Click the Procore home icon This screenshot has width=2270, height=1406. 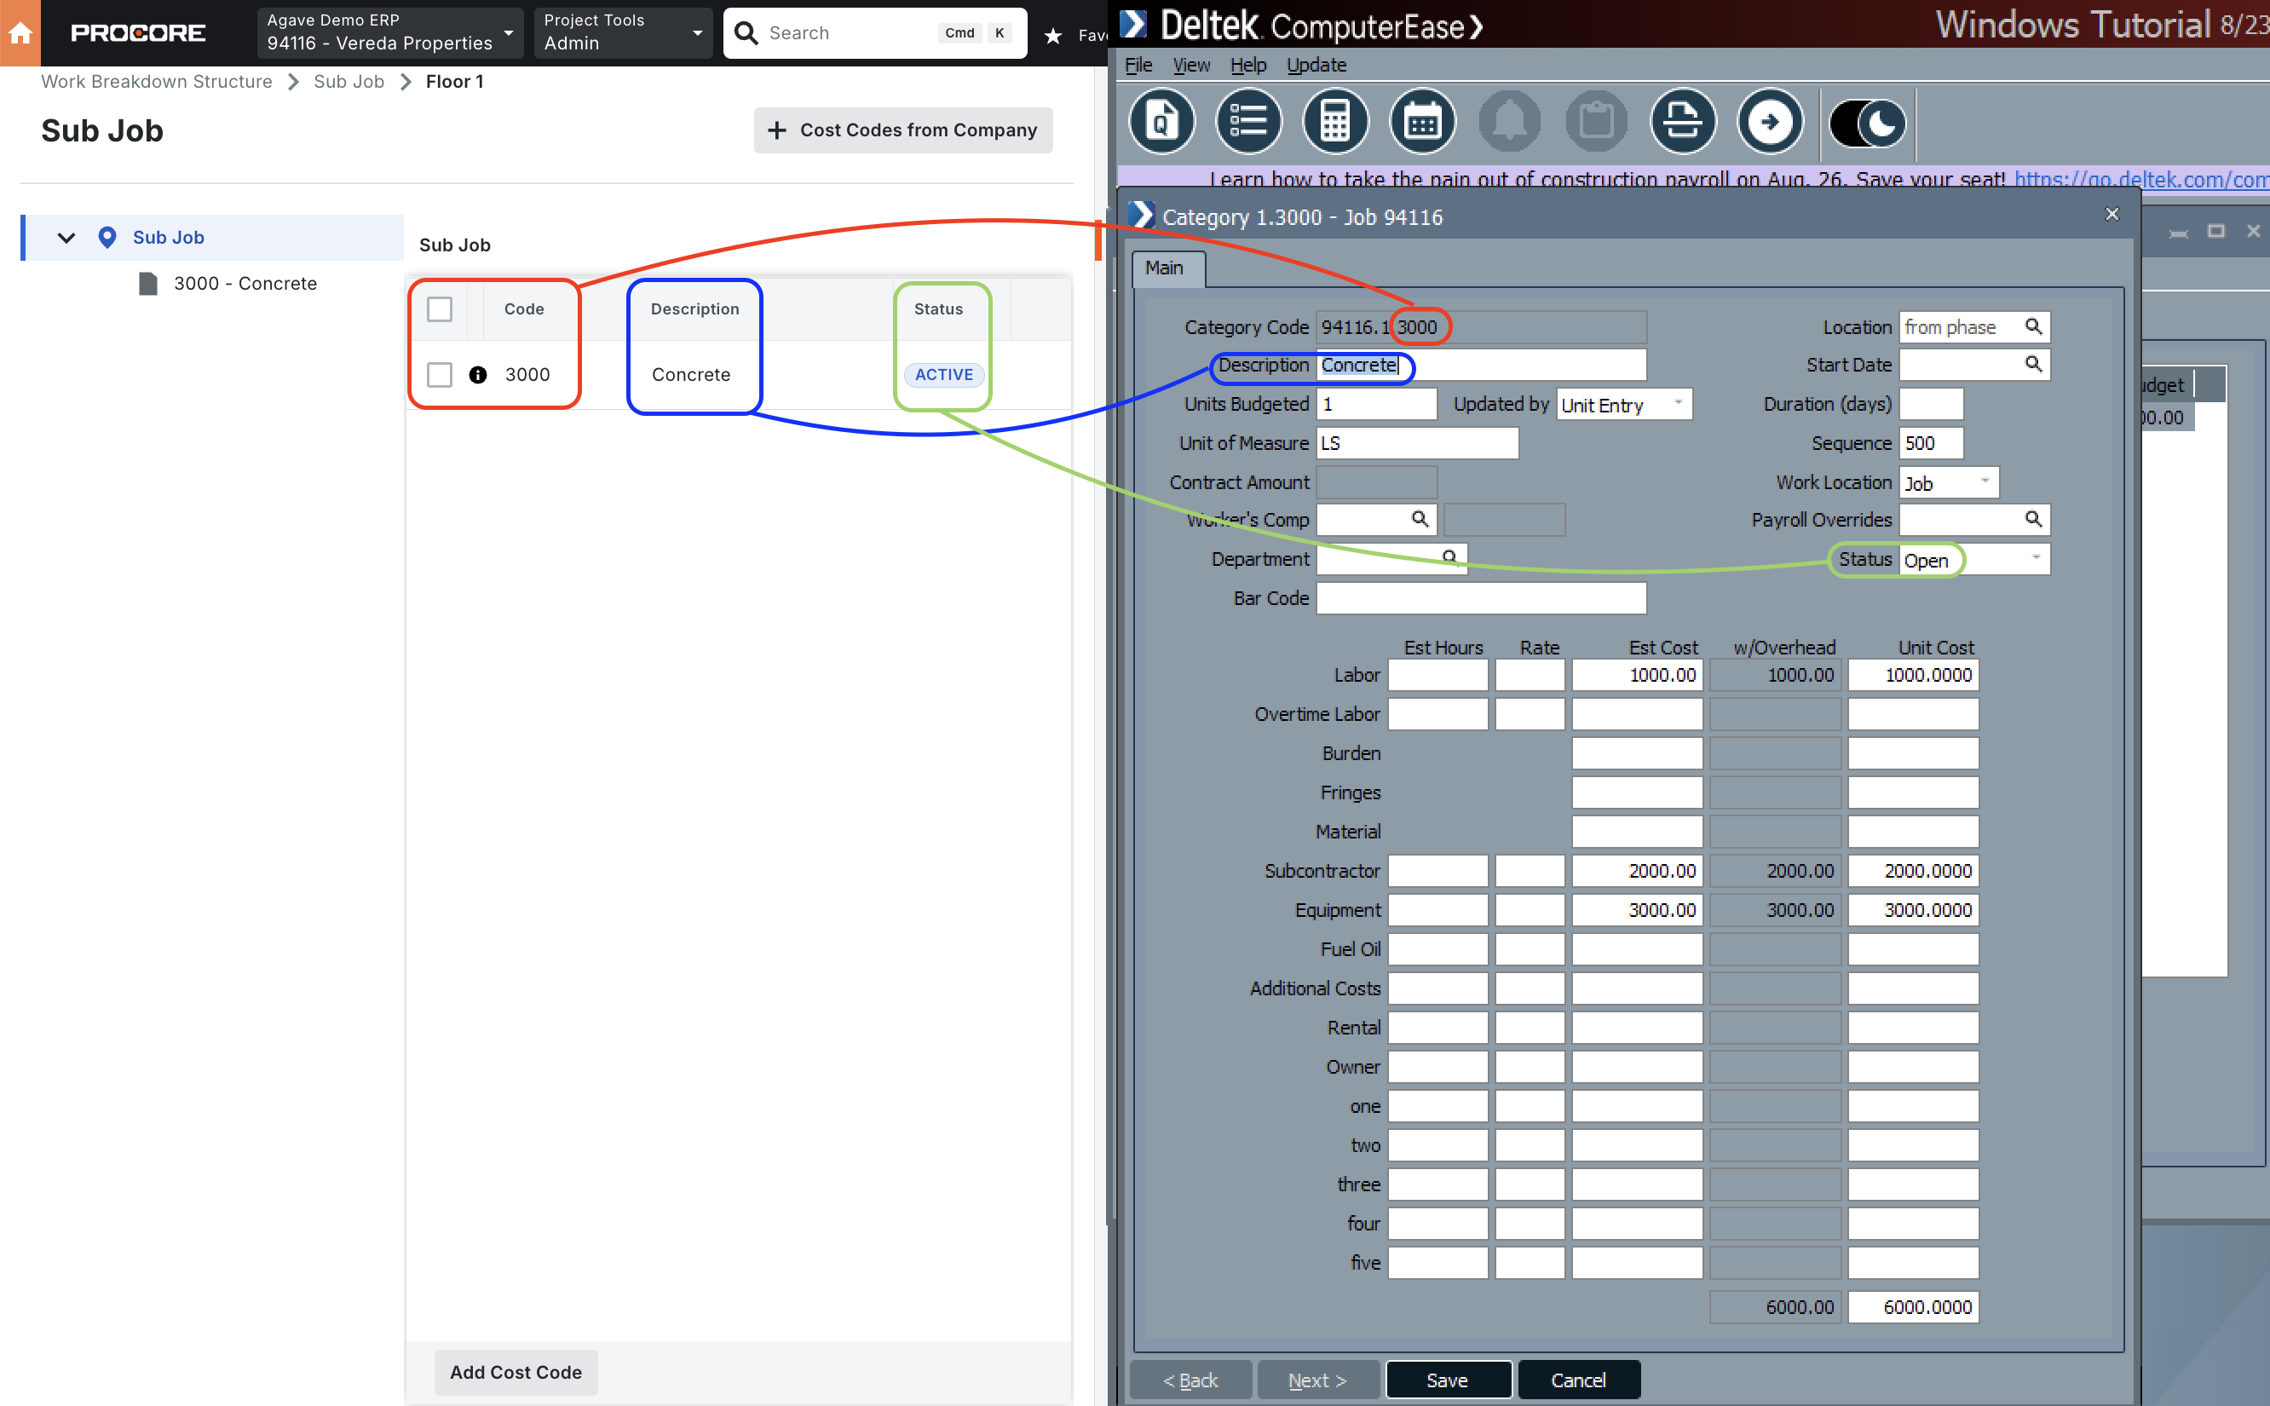tap(20, 32)
